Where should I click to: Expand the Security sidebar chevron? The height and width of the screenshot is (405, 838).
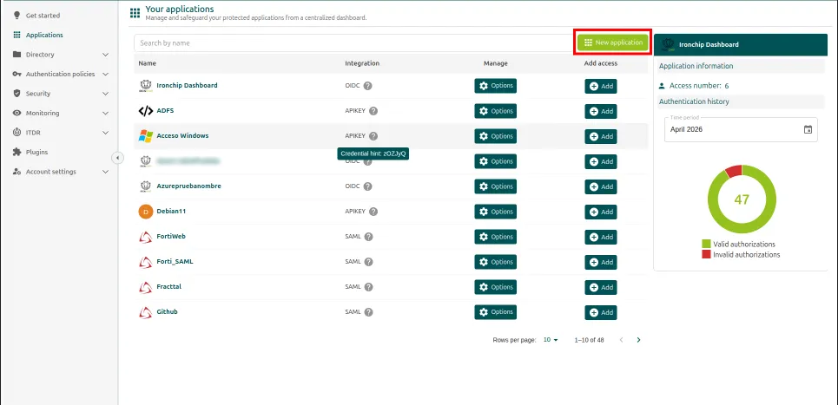pos(105,94)
